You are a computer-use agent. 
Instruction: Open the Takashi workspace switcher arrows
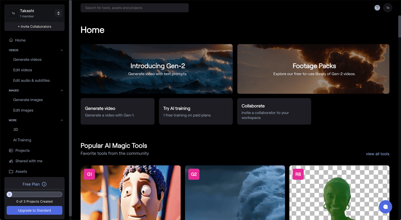point(58,13)
